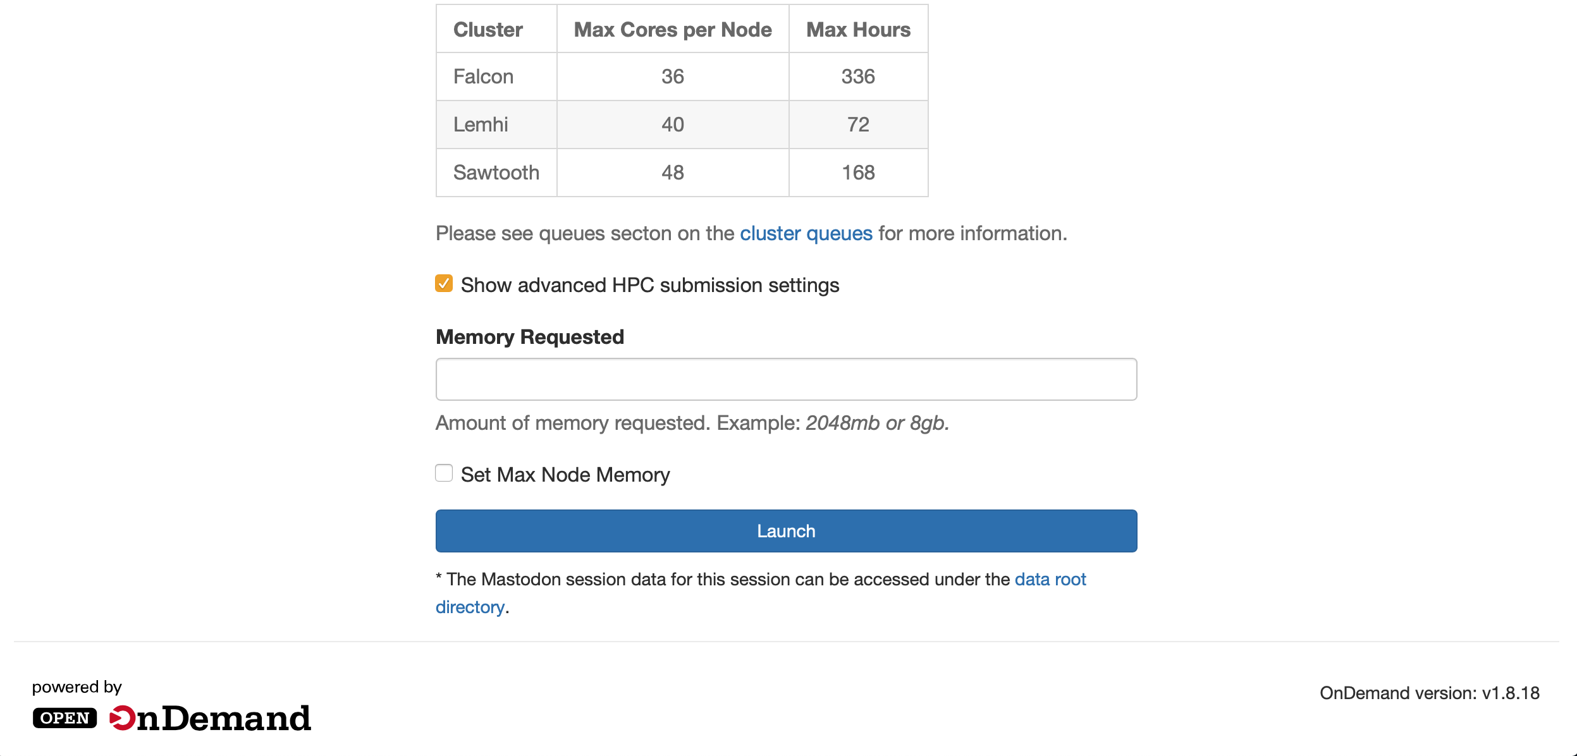1577x756 pixels.
Task: Open the data root directory link
Action: (1050, 580)
